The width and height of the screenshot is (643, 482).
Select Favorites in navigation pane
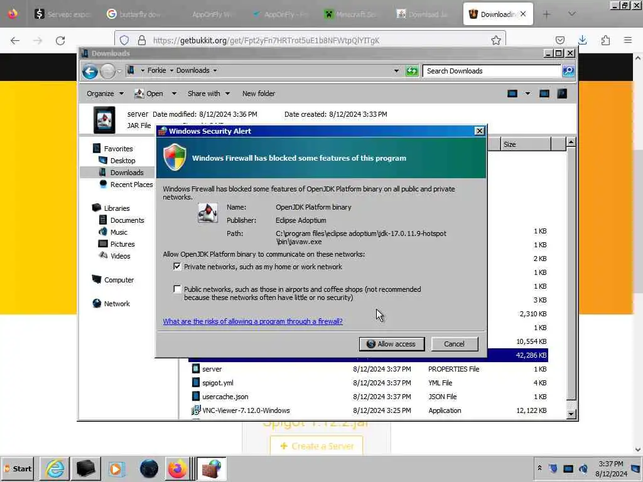click(118, 148)
